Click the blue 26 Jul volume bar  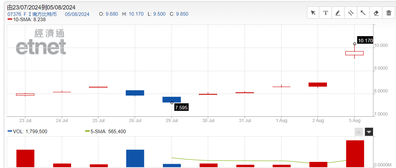135,158
